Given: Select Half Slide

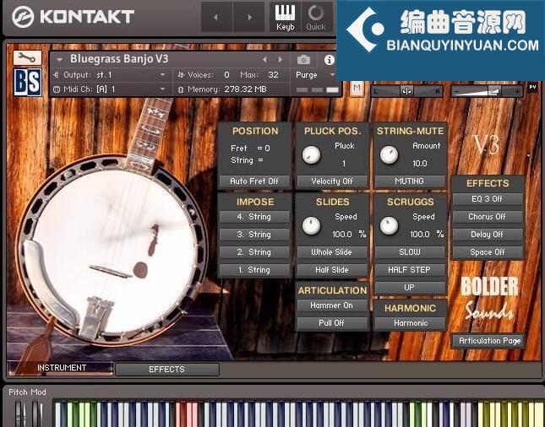Looking at the screenshot, I should (331, 270).
